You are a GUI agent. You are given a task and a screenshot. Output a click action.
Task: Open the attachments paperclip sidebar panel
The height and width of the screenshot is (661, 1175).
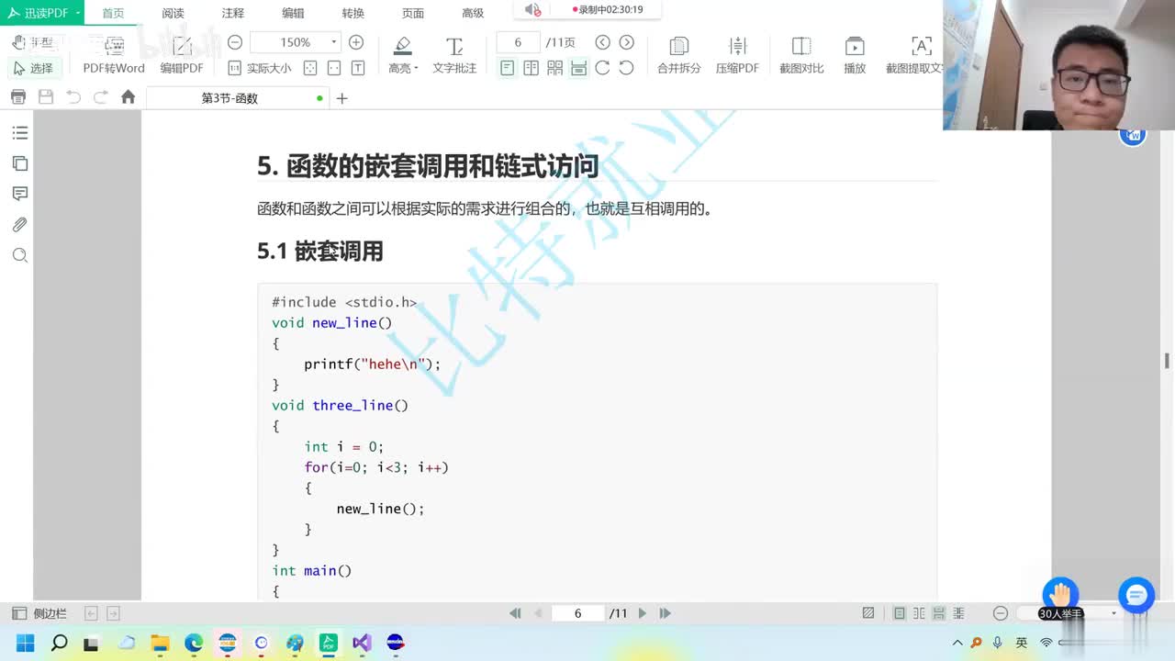20,225
